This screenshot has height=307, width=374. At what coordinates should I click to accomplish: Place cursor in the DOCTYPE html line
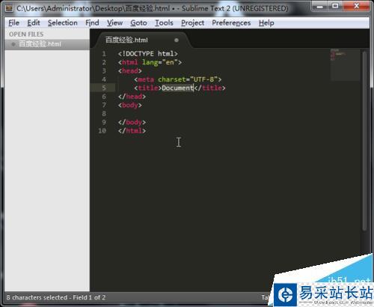click(148, 54)
